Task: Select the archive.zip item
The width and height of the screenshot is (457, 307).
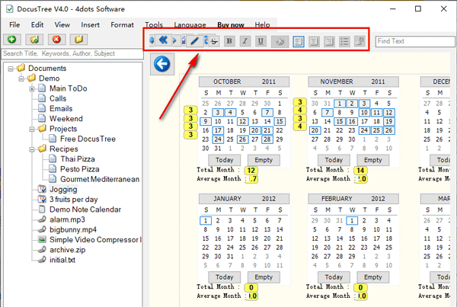Action: pos(67,250)
